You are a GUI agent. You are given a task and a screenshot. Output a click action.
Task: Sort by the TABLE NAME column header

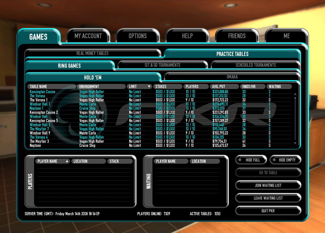(x=52, y=86)
